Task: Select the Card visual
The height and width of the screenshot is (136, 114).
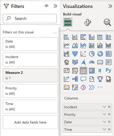Action: [x=100, y=62]
